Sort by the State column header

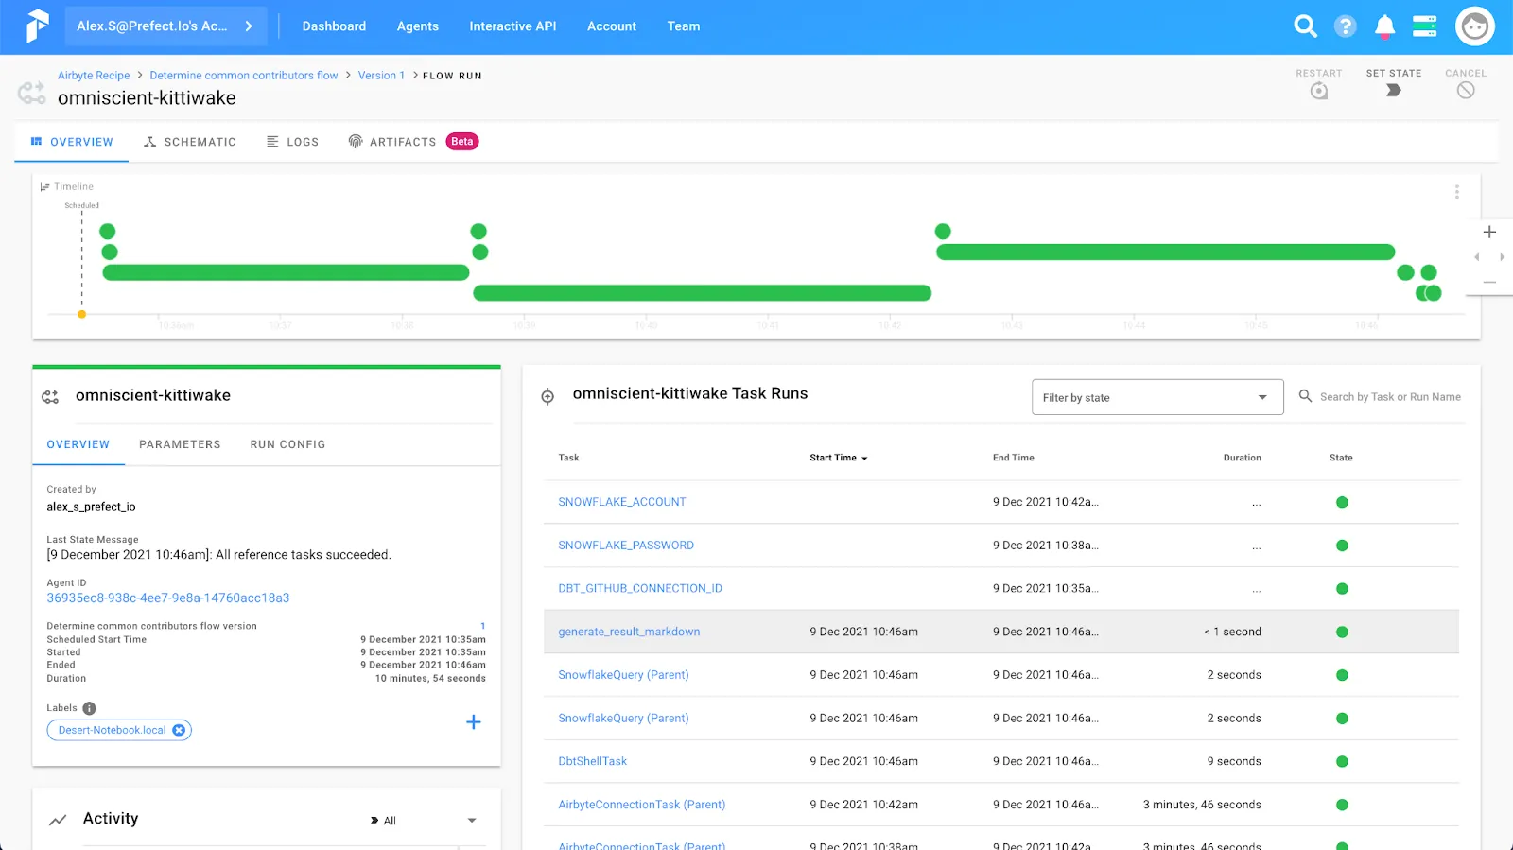point(1341,458)
